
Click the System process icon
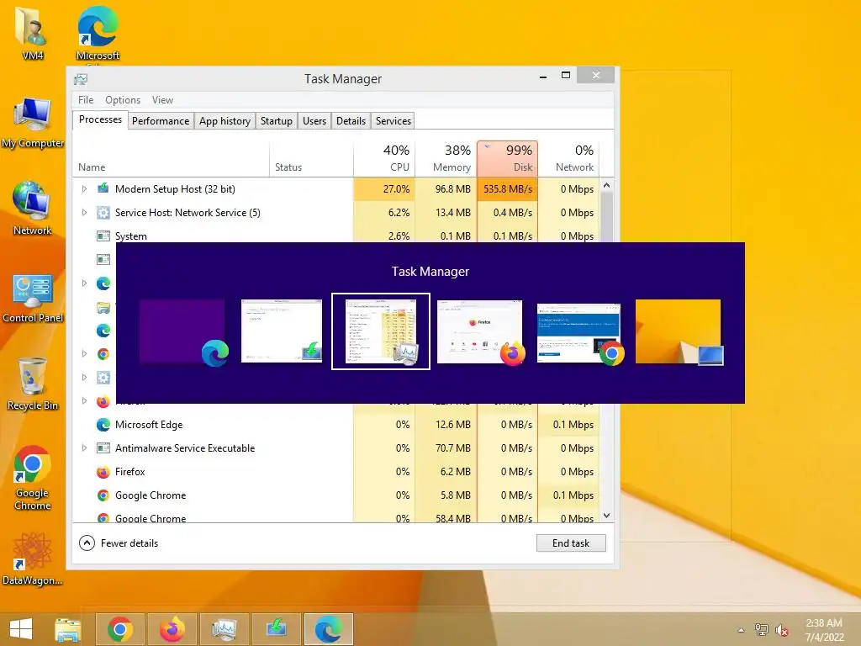coord(103,236)
